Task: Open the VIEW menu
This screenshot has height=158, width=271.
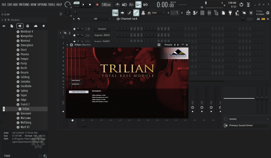Action: pos(33,5)
